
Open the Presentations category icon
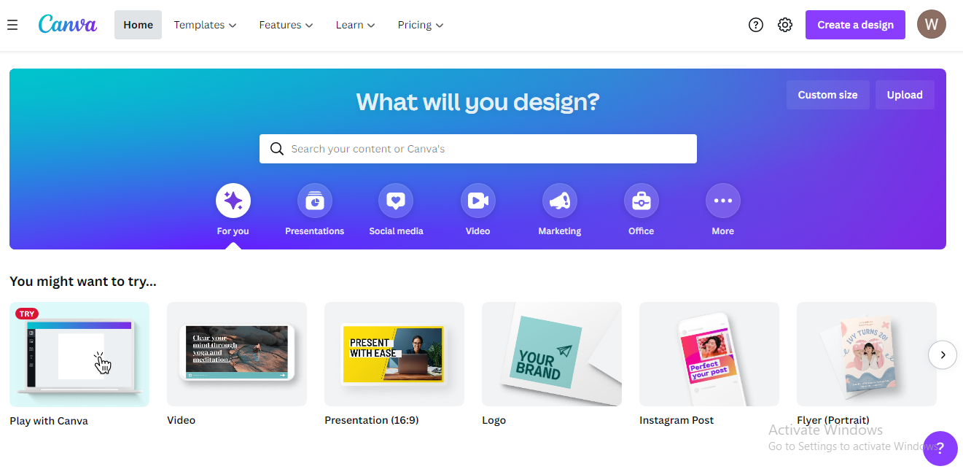[x=315, y=201]
